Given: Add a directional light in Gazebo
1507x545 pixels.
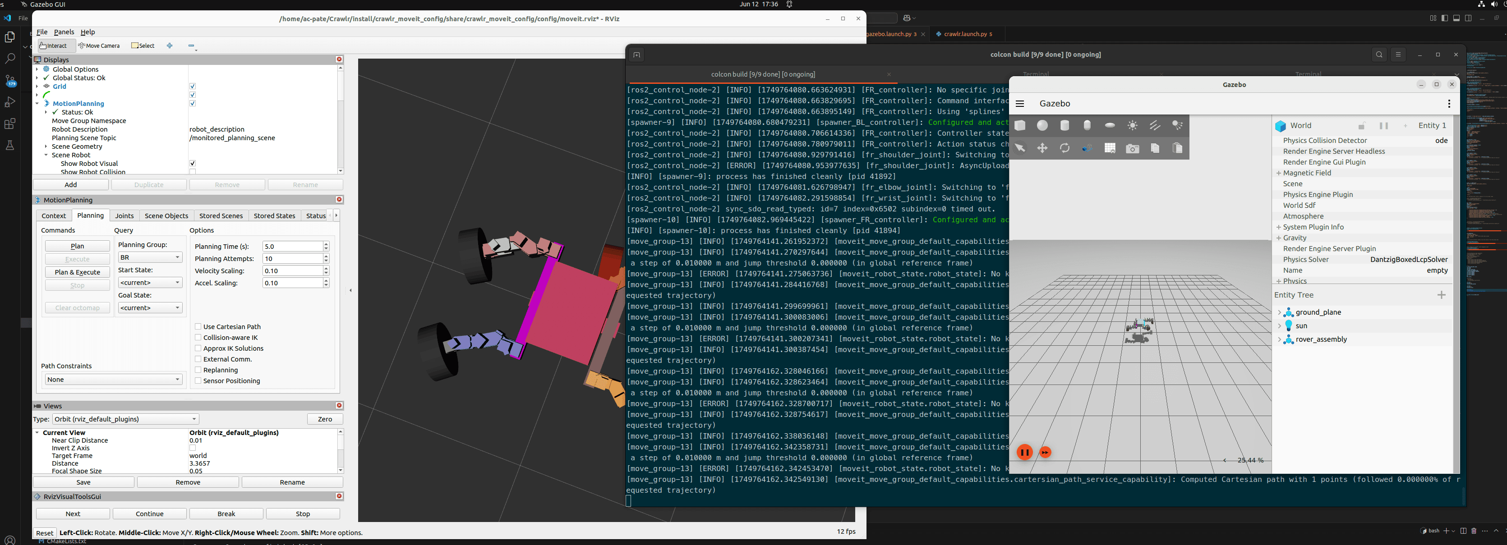Looking at the screenshot, I should click(x=1155, y=126).
